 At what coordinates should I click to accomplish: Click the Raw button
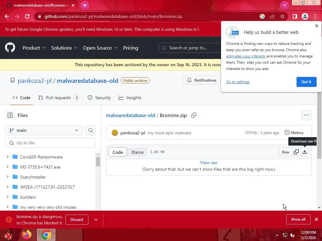pyautogui.click(x=286, y=152)
